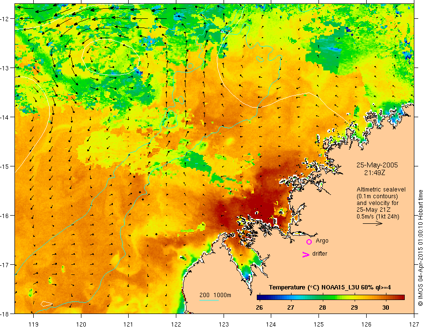
Task: Click the '0.5m/s (1kt 24h)' text
Action: coord(378,217)
